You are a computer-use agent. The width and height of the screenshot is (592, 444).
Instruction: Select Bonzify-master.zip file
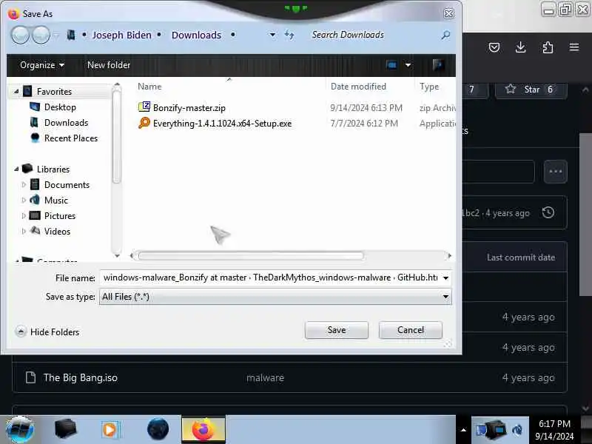pyautogui.click(x=189, y=108)
